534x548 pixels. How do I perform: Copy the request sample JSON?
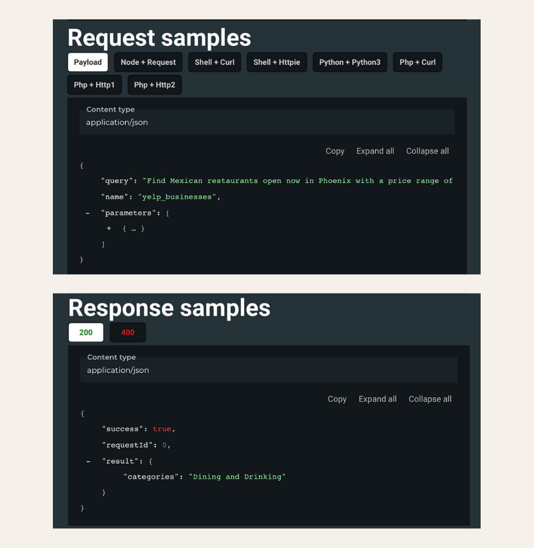pyautogui.click(x=335, y=151)
